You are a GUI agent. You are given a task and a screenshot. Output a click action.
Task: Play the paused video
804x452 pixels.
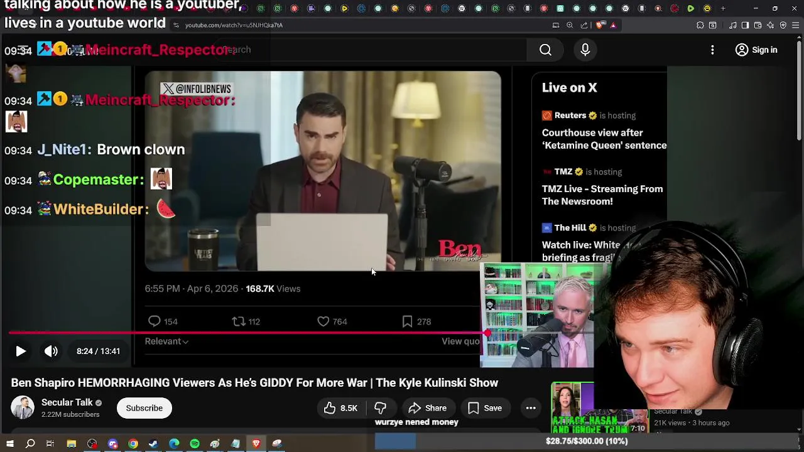pos(21,351)
